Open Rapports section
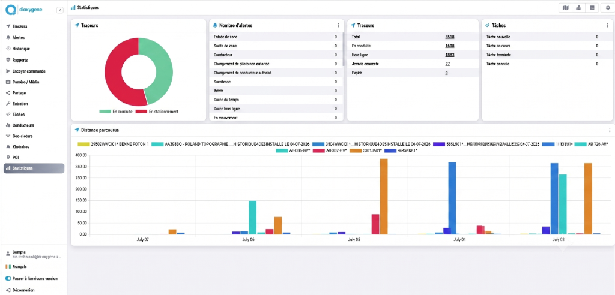Viewport: 615px width, 295px height. (x=34, y=60)
